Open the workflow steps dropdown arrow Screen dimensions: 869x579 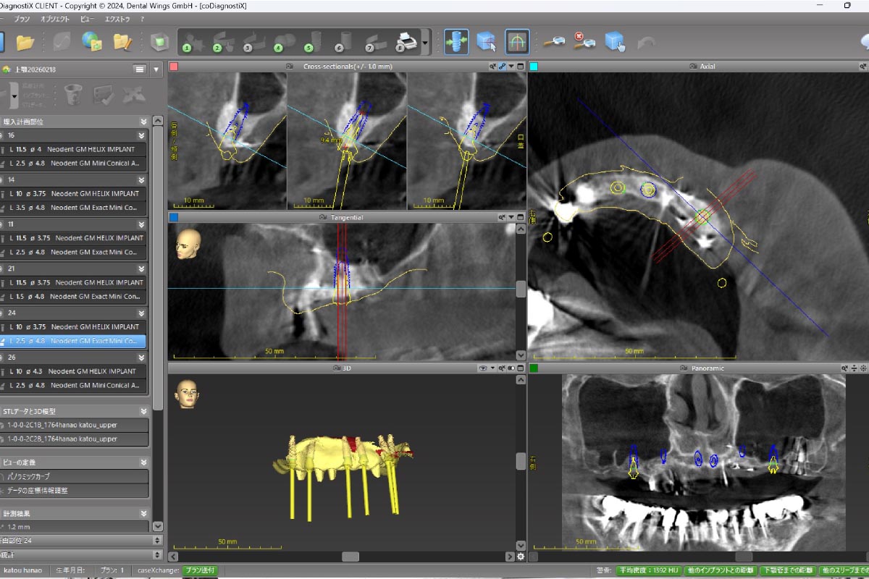click(425, 43)
